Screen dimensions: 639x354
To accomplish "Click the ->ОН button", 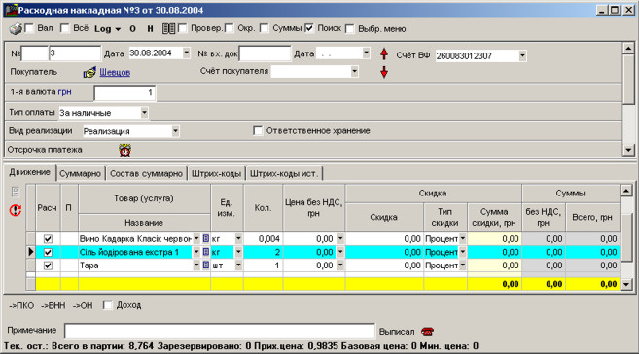I will point(83,305).
